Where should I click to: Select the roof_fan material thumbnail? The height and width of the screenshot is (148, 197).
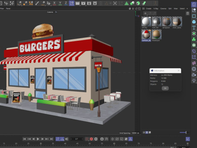157,21
